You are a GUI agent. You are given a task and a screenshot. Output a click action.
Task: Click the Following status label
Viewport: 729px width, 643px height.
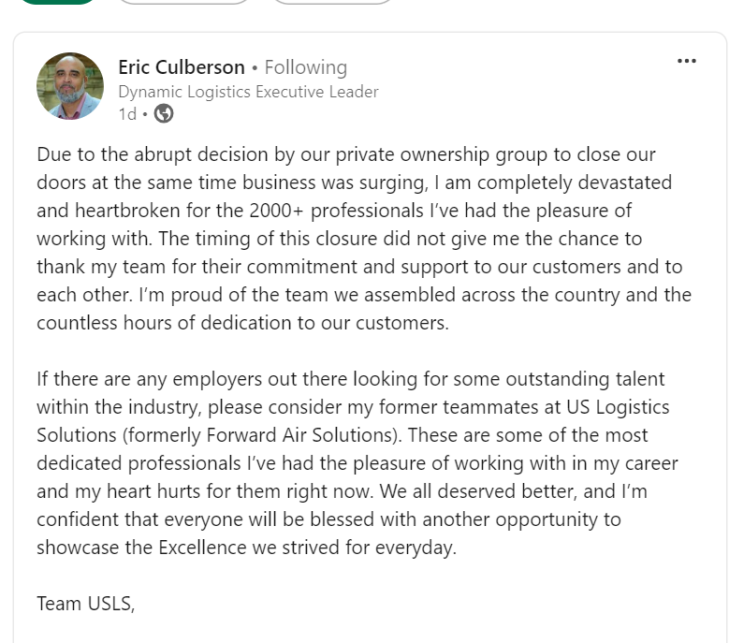[x=306, y=67]
